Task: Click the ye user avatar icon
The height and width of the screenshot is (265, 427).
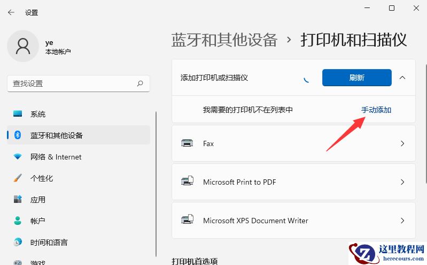Action: click(23, 46)
